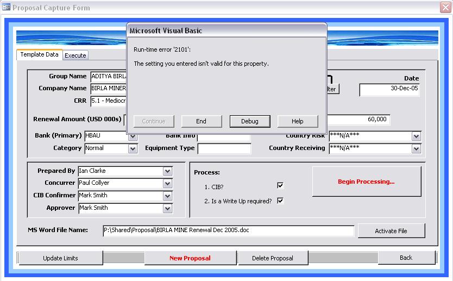Click the Company Name field
This screenshot has height=281, width=453.
(x=109, y=88)
